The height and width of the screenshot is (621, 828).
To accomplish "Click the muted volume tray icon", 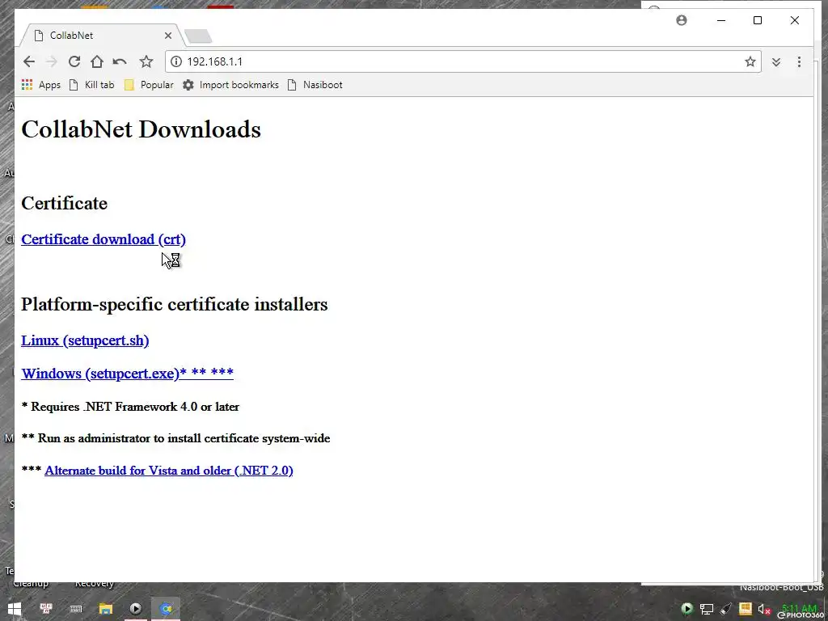I will point(764,610).
